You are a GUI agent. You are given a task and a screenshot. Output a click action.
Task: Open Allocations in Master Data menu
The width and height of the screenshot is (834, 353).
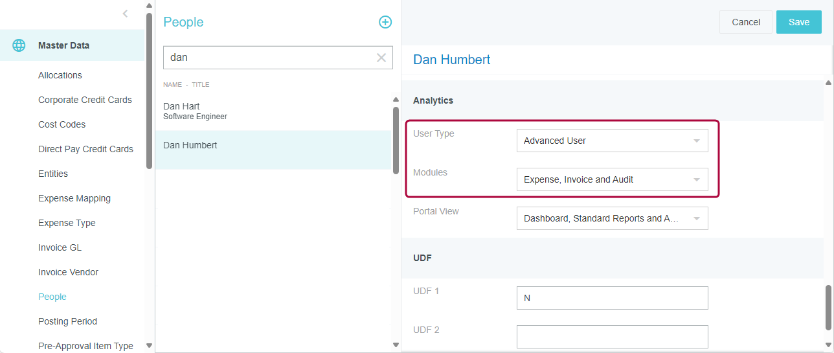(60, 75)
